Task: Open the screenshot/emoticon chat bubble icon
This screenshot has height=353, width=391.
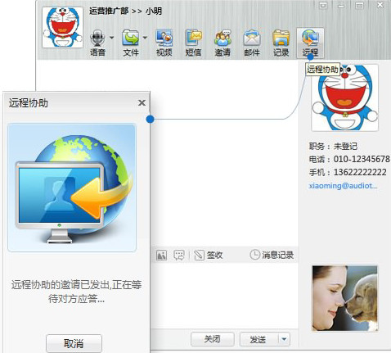Action: [179, 256]
